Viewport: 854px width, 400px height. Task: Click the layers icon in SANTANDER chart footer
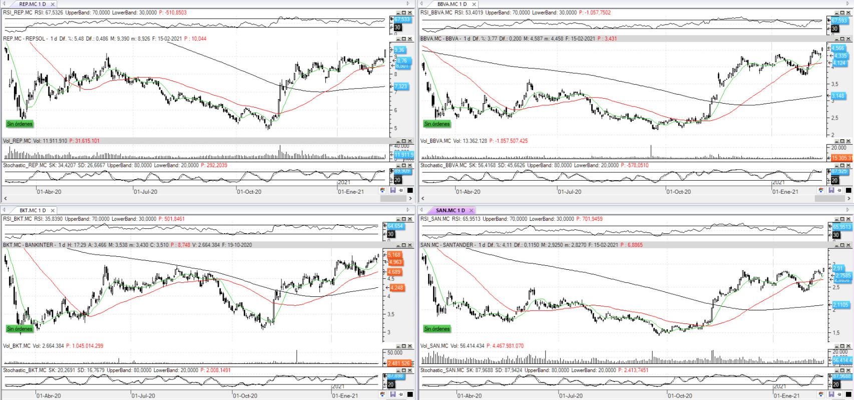[820, 395]
